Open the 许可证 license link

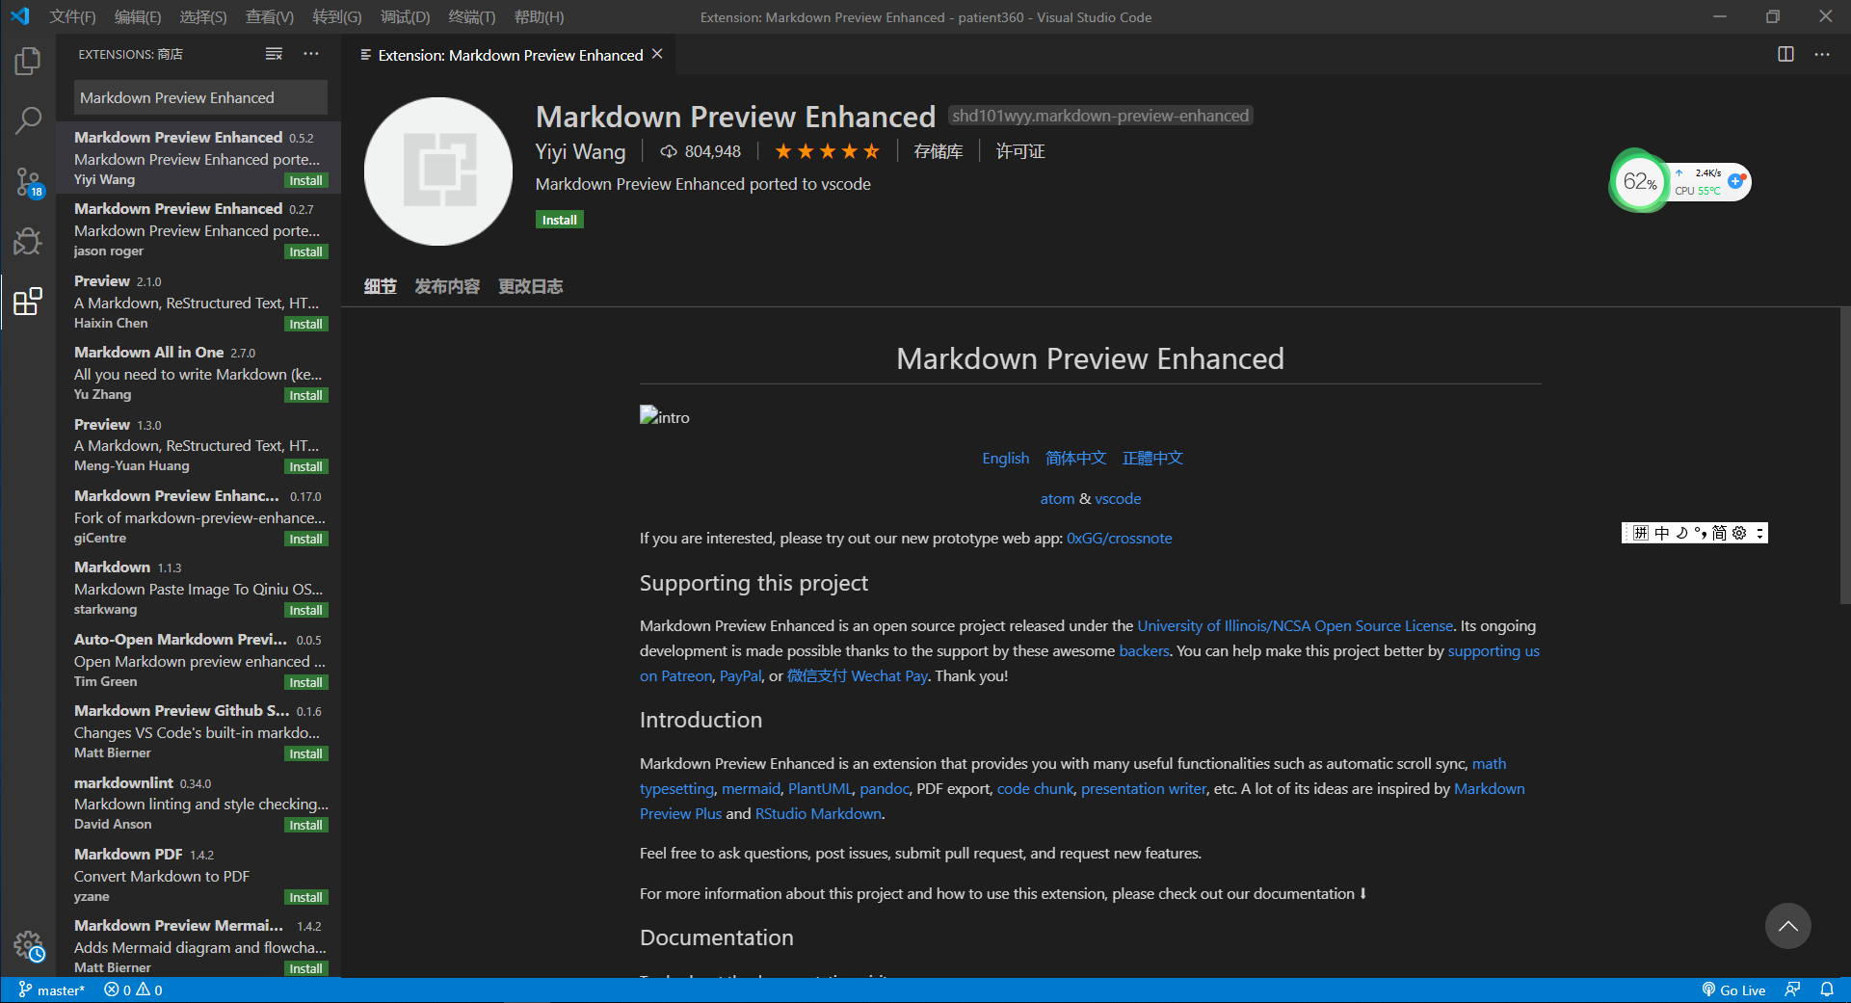(x=1020, y=151)
